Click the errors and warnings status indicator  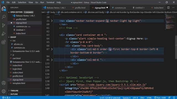click(6, 98)
